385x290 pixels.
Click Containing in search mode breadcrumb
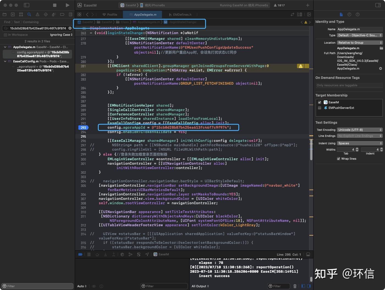pos(31,22)
